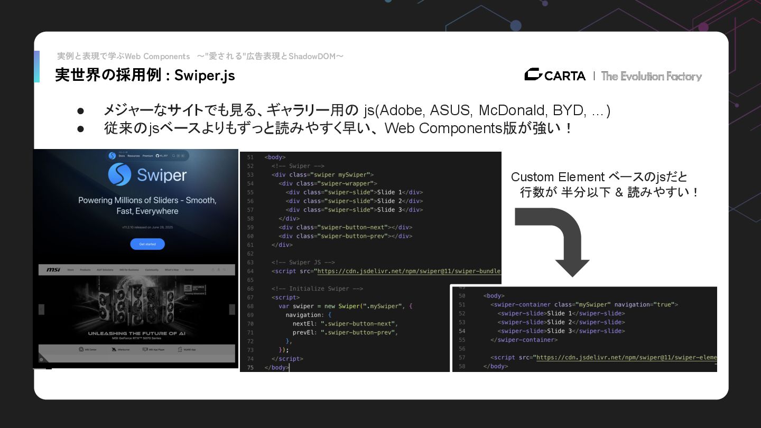
Task: Click the MSI Center icon
Action: click(81, 349)
